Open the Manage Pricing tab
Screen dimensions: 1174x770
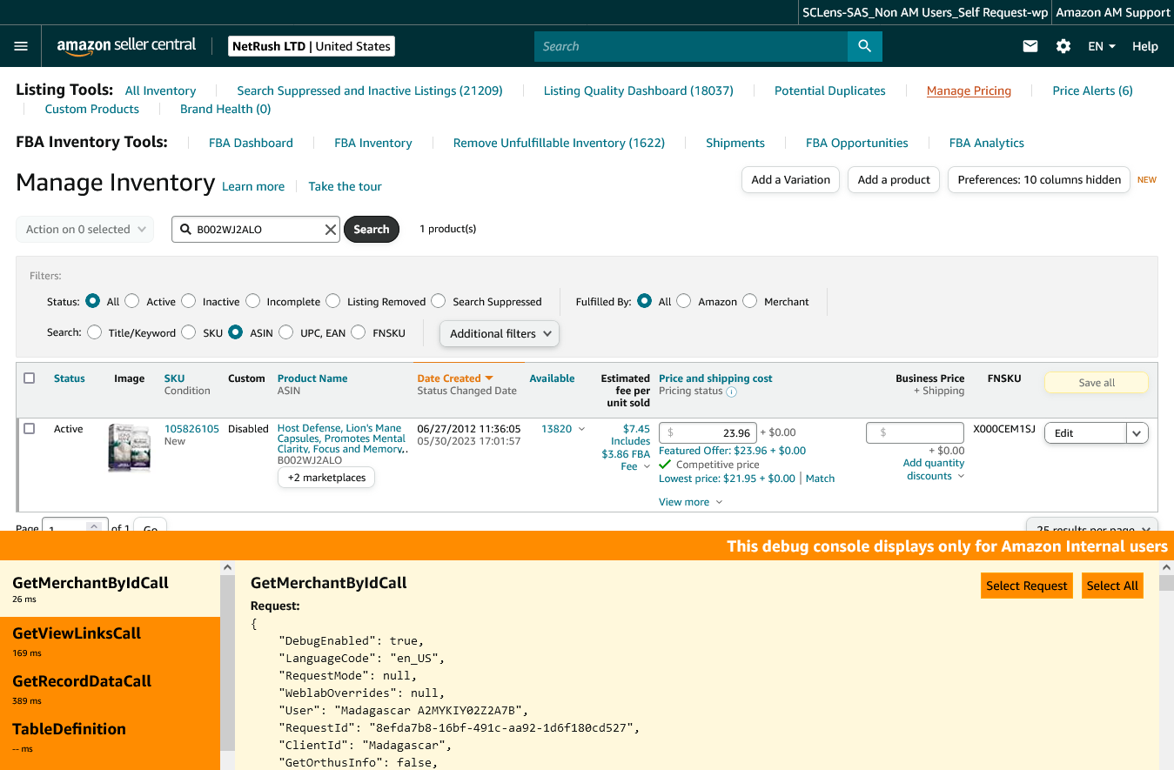969,90
